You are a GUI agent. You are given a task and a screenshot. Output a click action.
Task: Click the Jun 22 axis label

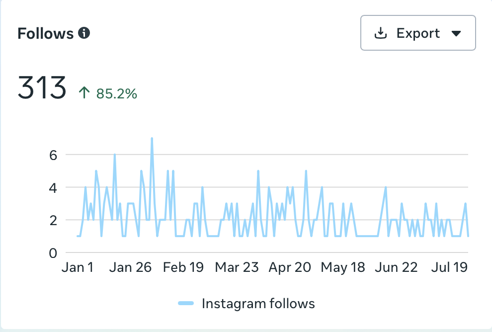click(396, 267)
